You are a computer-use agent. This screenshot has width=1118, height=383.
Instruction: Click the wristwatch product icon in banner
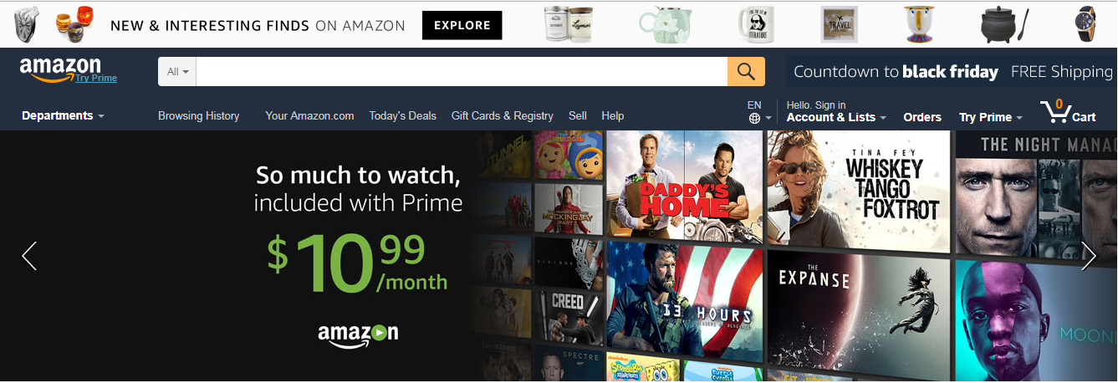pos(1085,24)
